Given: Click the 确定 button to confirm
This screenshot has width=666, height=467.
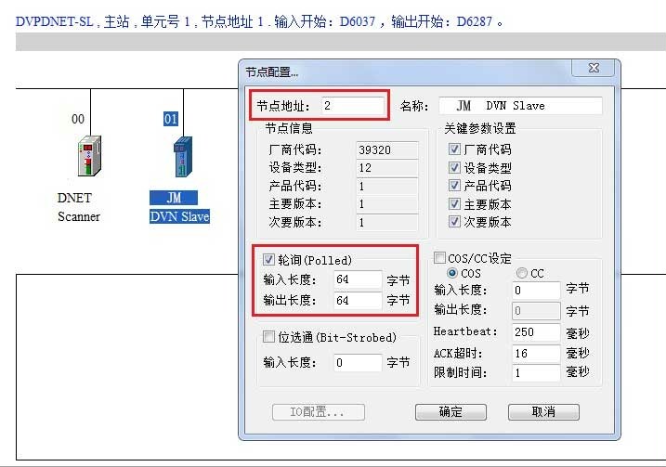Looking at the screenshot, I should coord(451,412).
